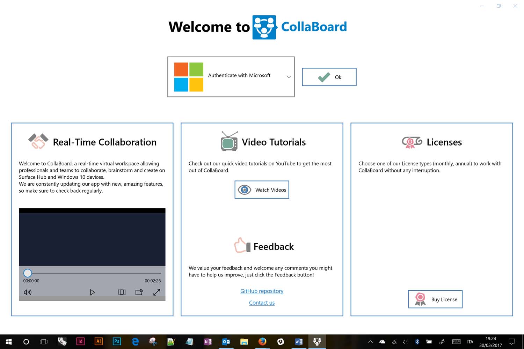Launch Photoshop from the taskbar

(x=117, y=341)
